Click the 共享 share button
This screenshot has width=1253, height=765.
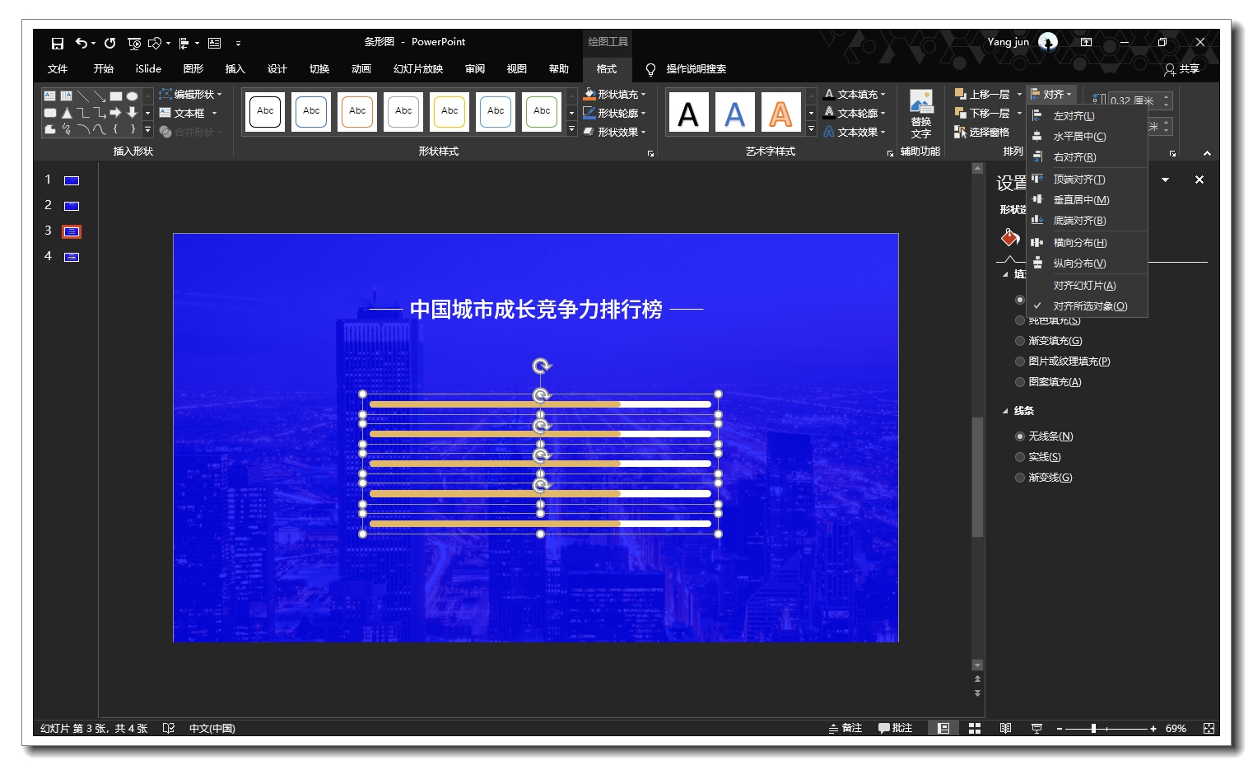point(1182,69)
